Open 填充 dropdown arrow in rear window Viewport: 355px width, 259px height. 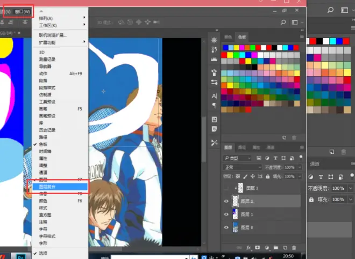pyautogui.click(x=351, y=199)
